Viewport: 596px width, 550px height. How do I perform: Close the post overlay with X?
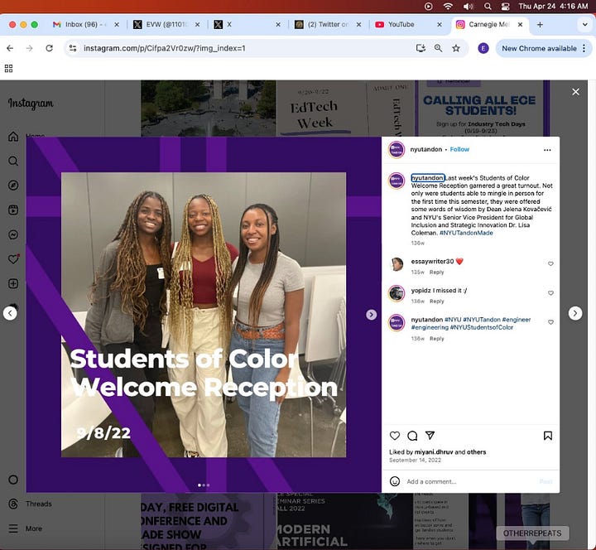tap(575, 92)
